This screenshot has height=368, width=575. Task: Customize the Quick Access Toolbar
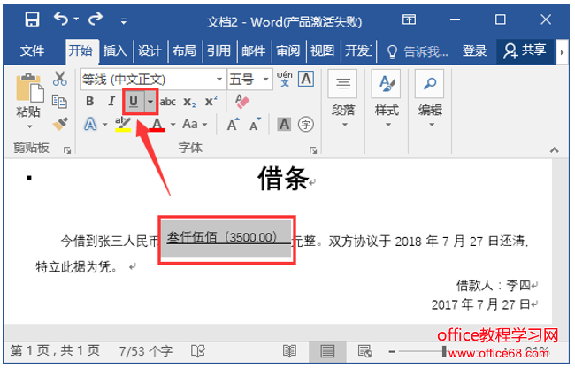124,21
